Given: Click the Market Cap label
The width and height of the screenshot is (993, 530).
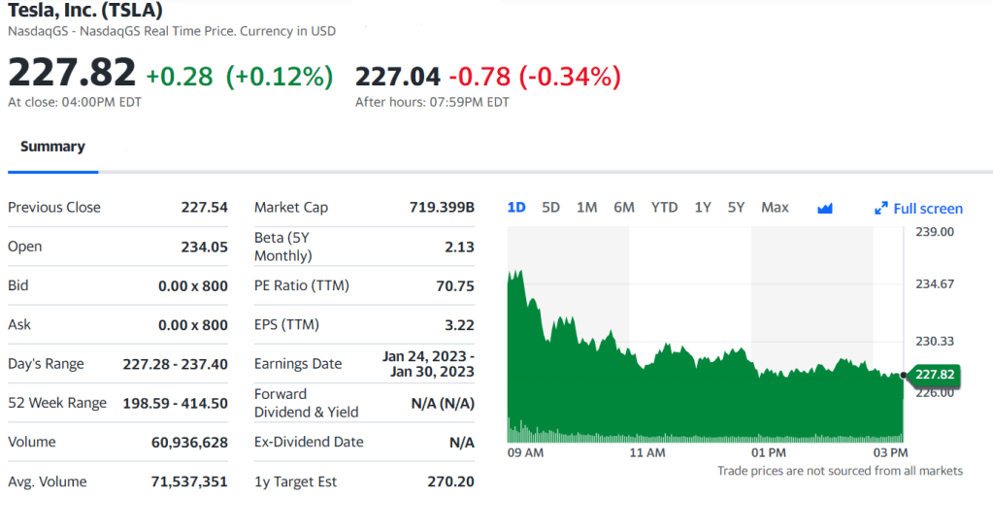Looking at the screenshot, I should pyautogui.click(x=291, y=208).
